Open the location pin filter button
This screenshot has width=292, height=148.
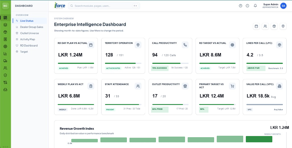pyautogui.click(x=283, y=26)
